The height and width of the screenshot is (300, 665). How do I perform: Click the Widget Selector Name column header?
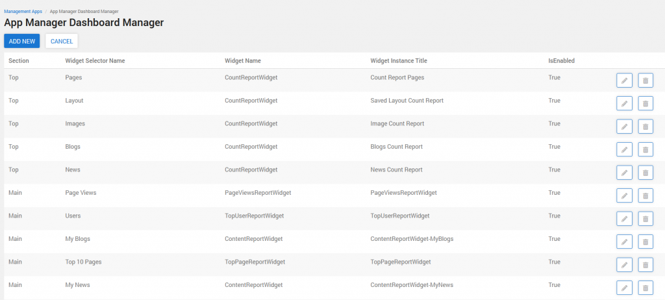[95, 61]
